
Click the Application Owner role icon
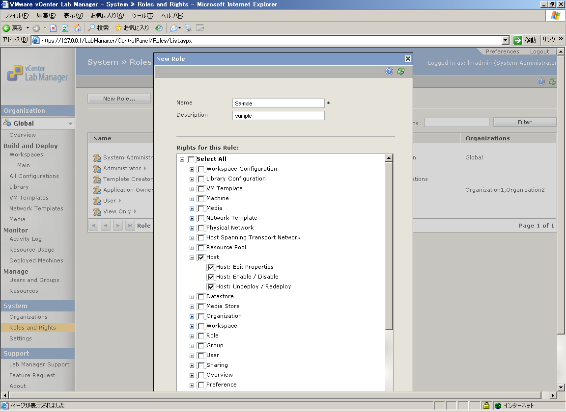click(x=97, y=190)
